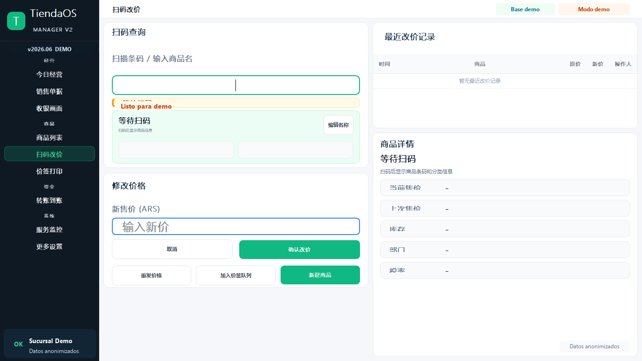Open 商品列表 in the sidebar
The image size is (642, 361).
[x=49, y=138]
